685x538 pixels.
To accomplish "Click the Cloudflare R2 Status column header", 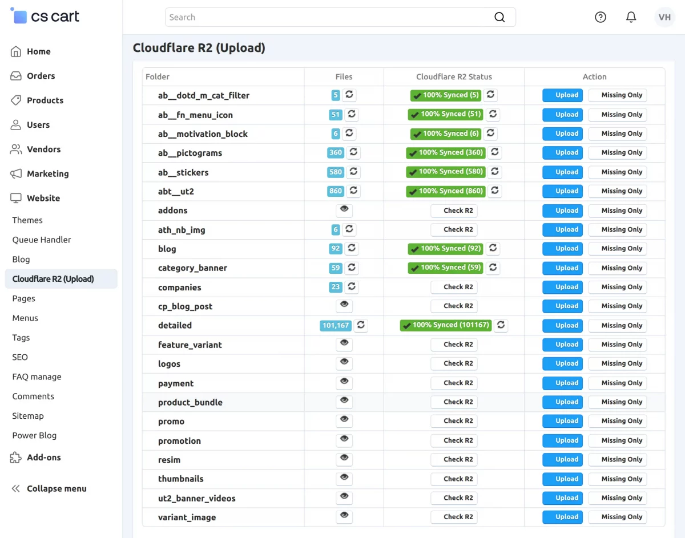I will pos(454,76).
